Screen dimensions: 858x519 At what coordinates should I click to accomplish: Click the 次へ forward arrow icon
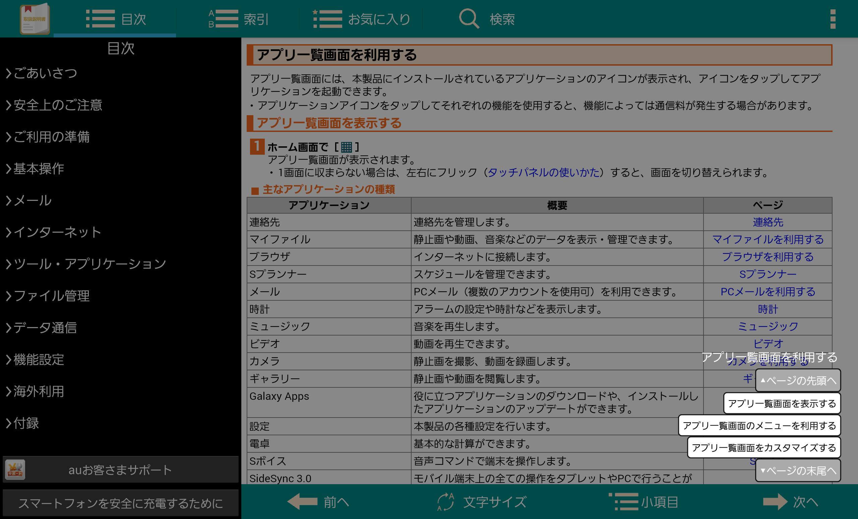click(775, 502)
